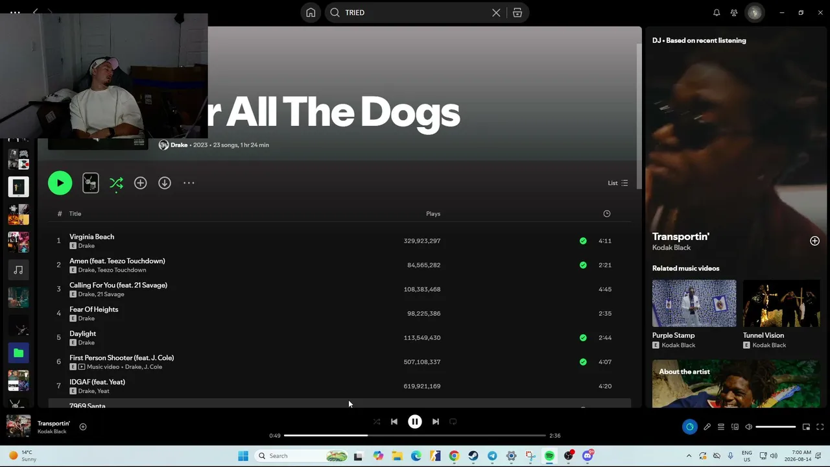Open 21 Savage artist link in track 3
Viewport: 830px width, 467px height.
(111, 294)
